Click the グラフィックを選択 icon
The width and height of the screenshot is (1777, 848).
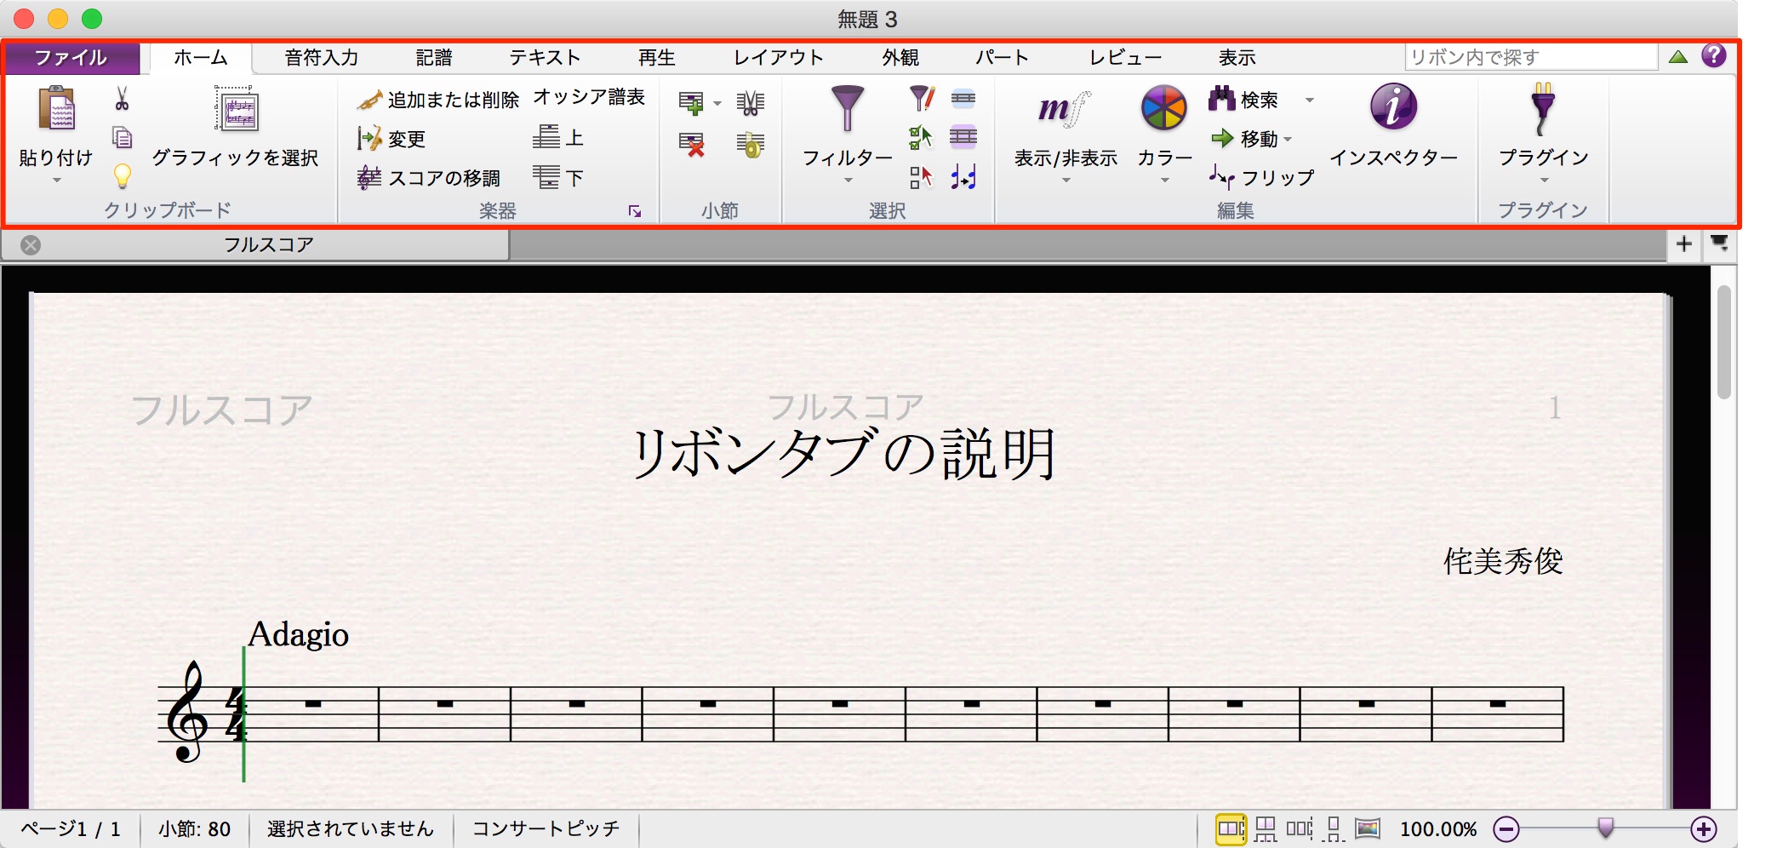click(x=237, y=109)
